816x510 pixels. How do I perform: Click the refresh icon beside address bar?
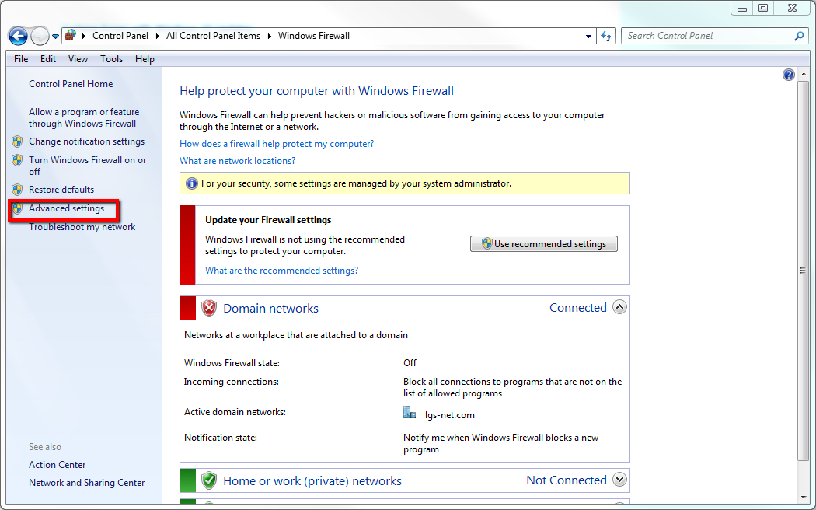[607, 36]
